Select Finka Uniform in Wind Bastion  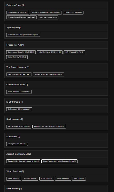coord(47,179)
